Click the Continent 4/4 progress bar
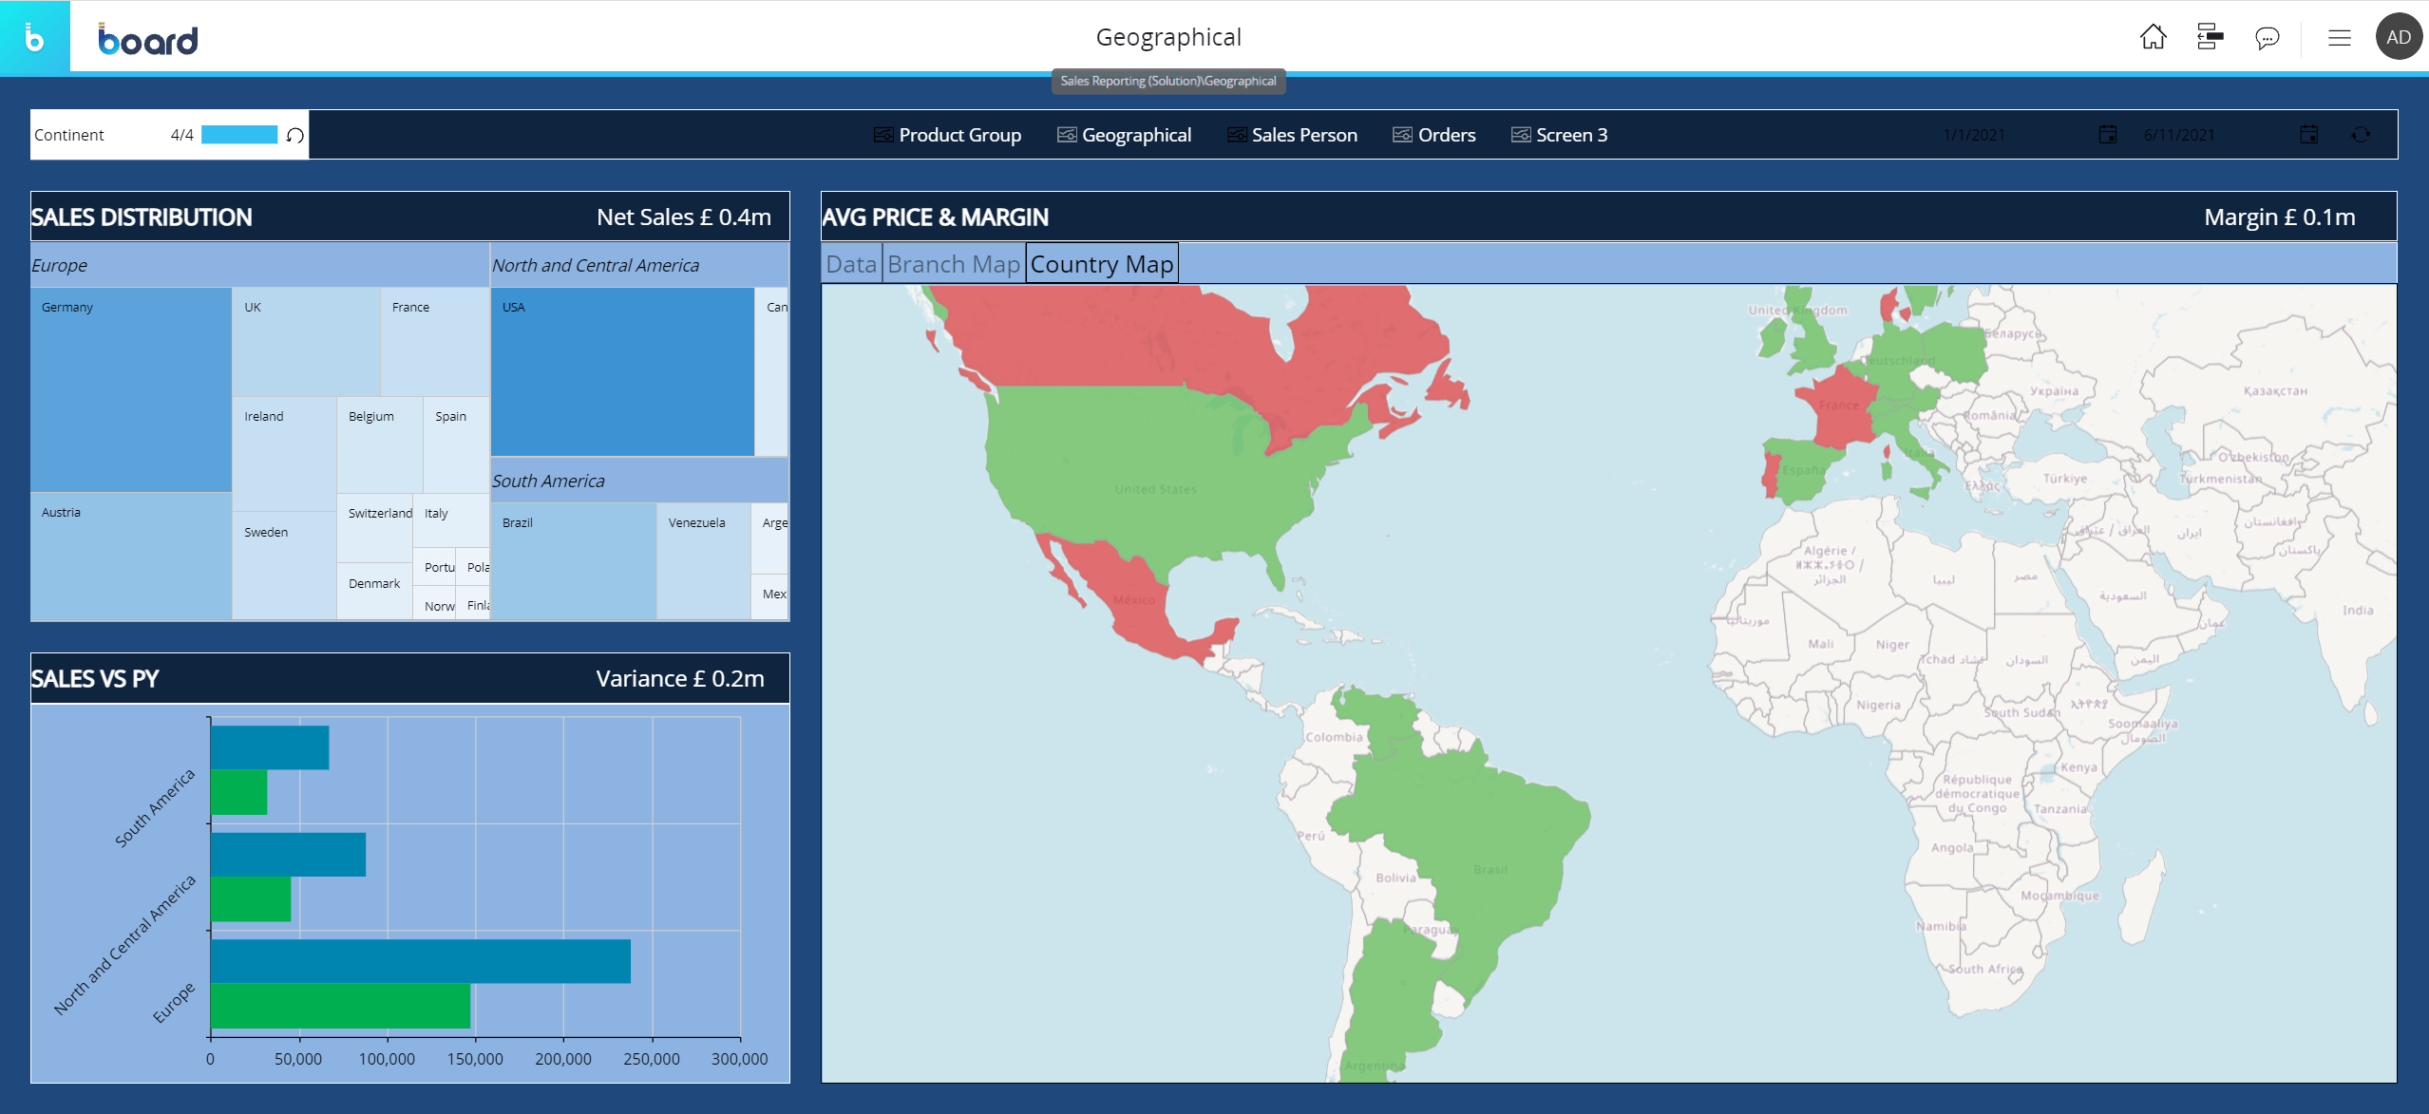Viewport: 2429px width, 1114px height. pyautogui.click(x=238, y=135)
